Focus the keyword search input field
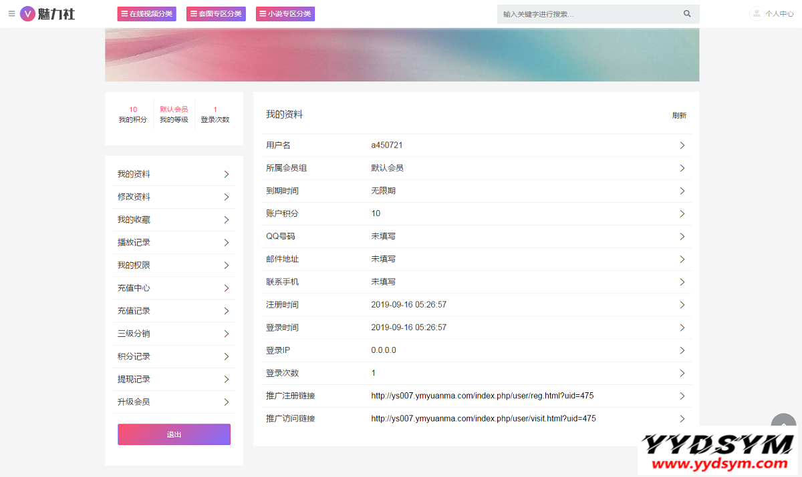 click(588, 14)
